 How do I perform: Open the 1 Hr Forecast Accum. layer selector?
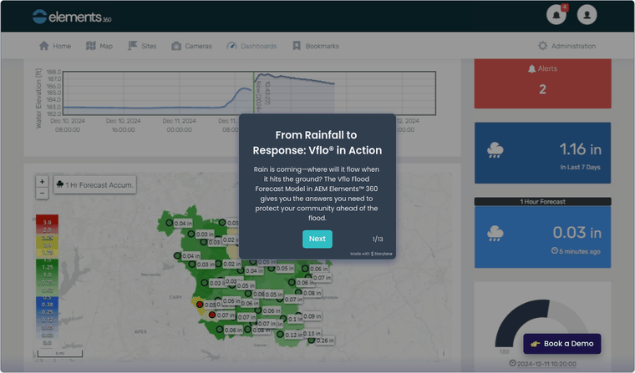pos(95,185)
